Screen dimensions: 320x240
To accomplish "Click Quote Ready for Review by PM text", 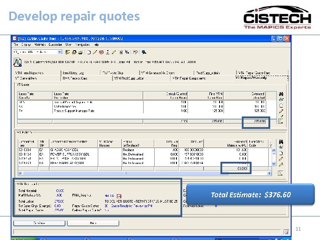I will (132, 206).
